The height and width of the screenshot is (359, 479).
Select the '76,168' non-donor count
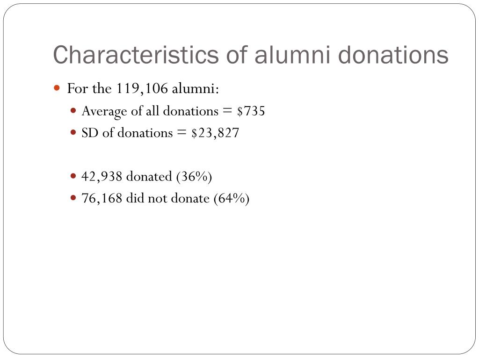(x=102, y=198)
